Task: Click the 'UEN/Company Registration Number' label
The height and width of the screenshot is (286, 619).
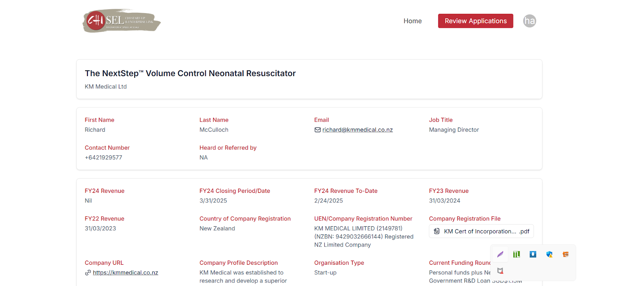Action: click(x=363, y=219)
